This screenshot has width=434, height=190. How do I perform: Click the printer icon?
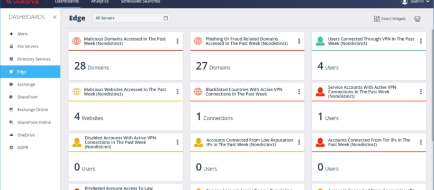(418, 19)
